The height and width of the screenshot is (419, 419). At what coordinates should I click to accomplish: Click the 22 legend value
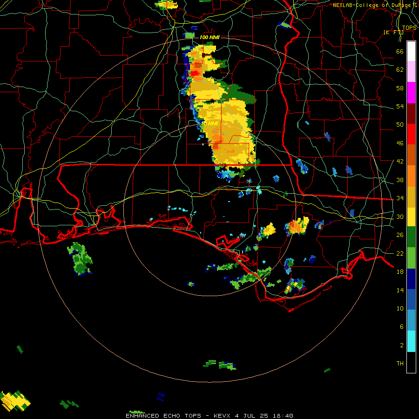point(400,253)
